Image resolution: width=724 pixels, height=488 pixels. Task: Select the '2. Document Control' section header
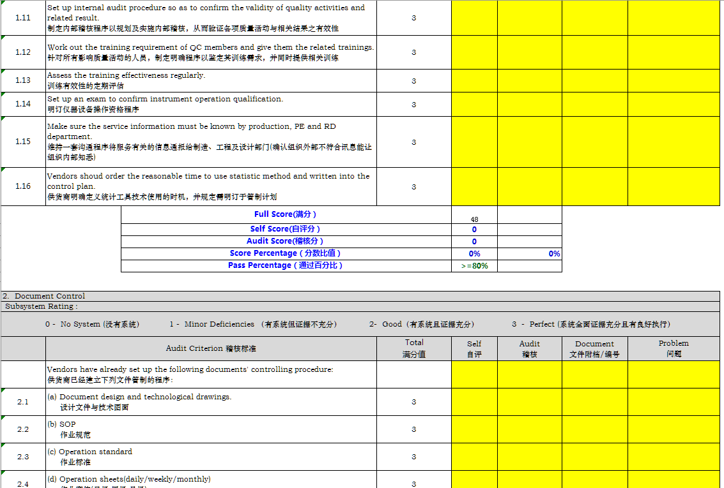[x=43, y=296]
